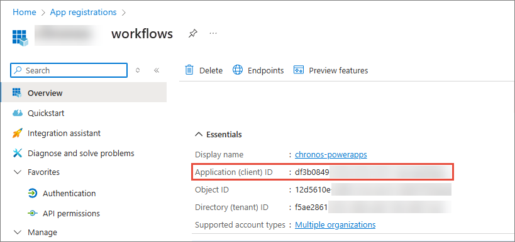Viewport: 515px width, 242px height.
Task: Click the Object ID label
Action: tap(212, 190)
